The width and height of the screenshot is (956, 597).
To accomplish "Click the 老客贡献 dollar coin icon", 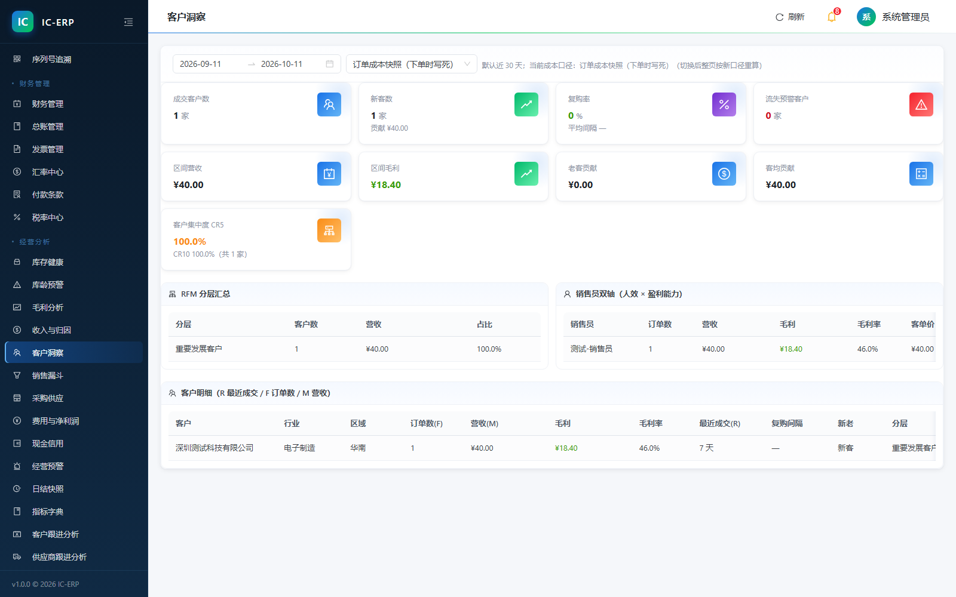I will click(724, 174).
